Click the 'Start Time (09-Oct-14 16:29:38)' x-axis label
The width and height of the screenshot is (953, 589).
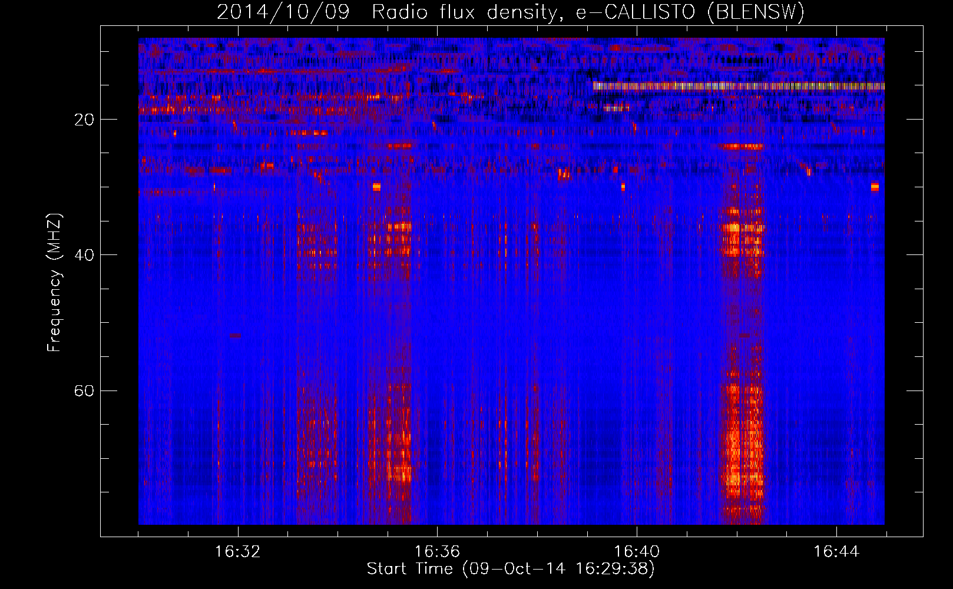(511, 569)
